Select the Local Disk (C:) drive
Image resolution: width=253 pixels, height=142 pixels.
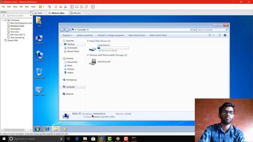click(x=109, y=48)
